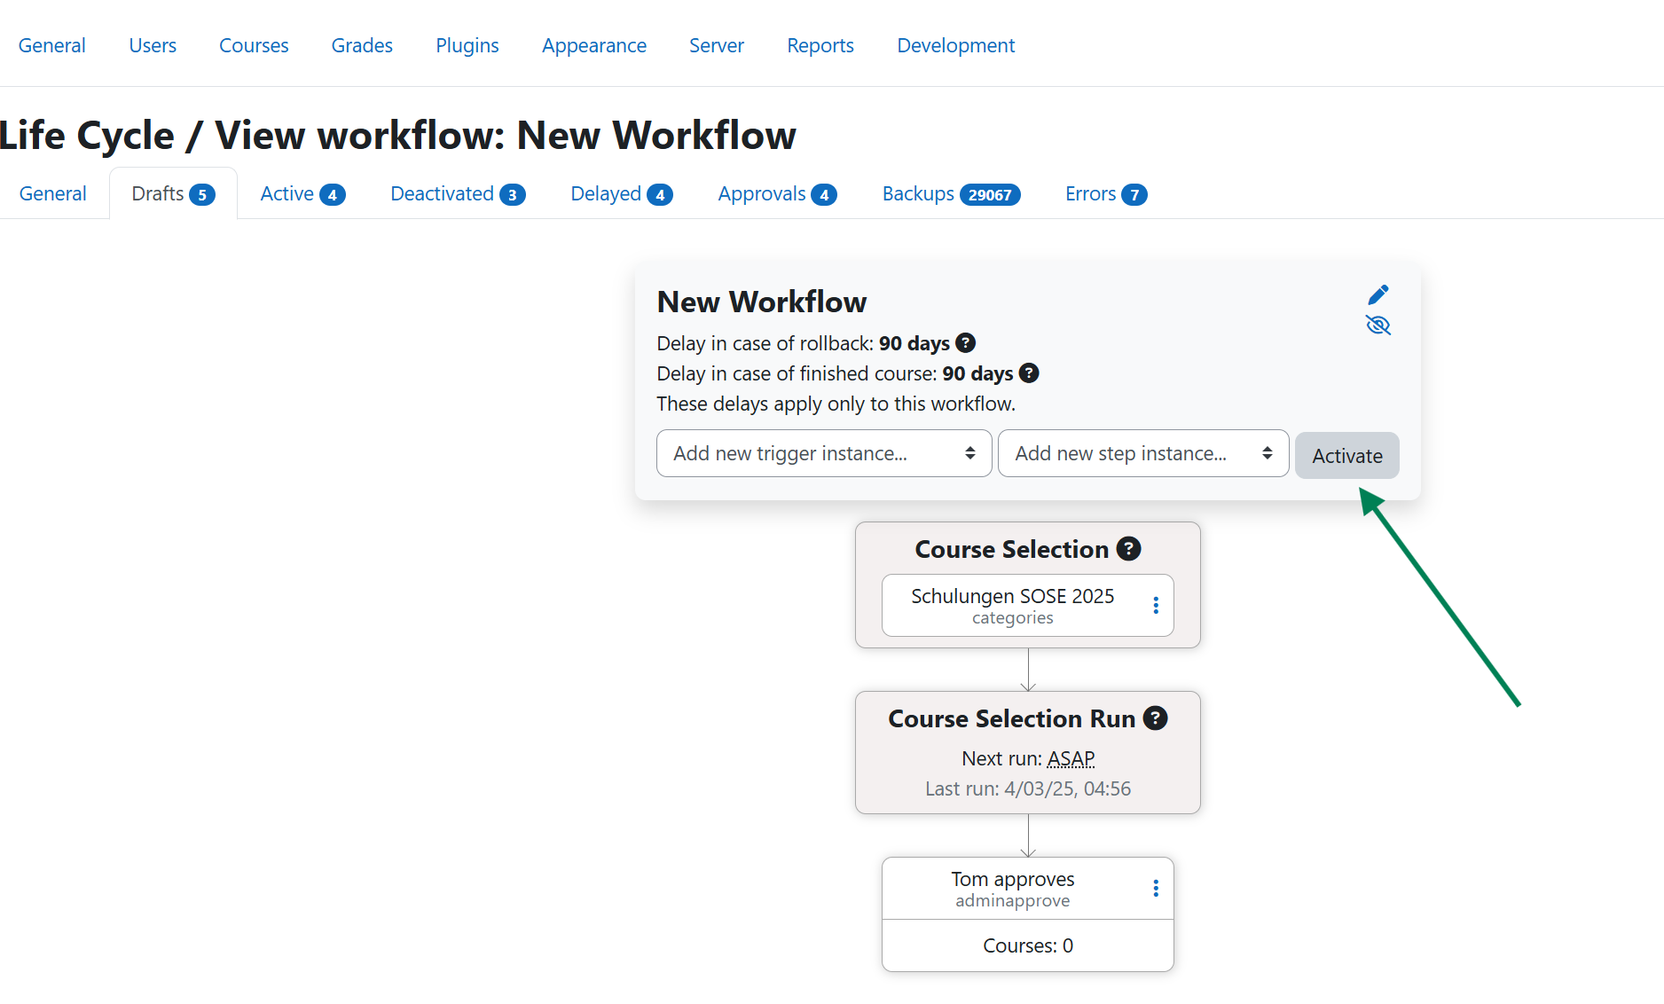This screenshot has height=1004, width=1664.
Task: Expand Add new step instance dropdown
Action: (x=1142, y=454)
